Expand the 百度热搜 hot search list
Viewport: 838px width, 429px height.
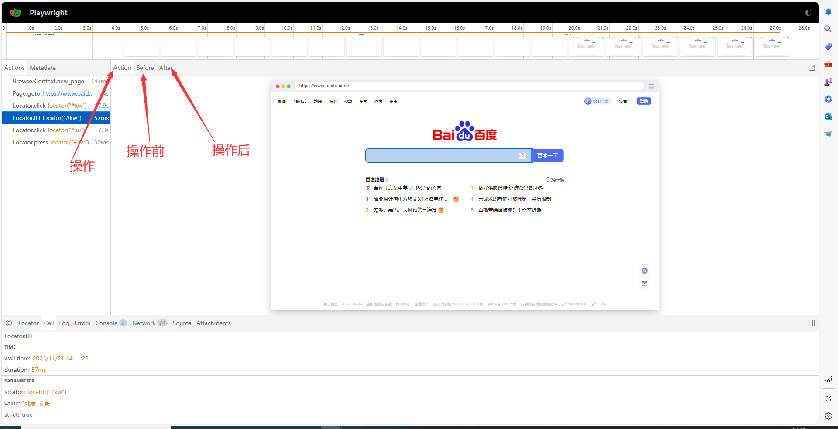pos(386,179)
